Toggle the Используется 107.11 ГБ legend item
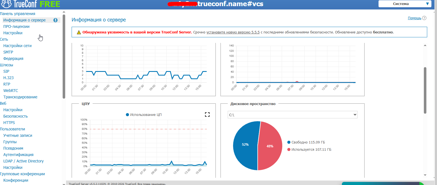 309,150
